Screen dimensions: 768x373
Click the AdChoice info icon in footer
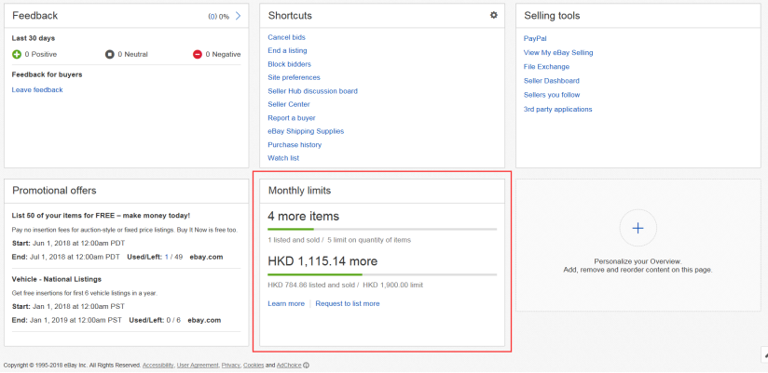(x=307, y=366)
